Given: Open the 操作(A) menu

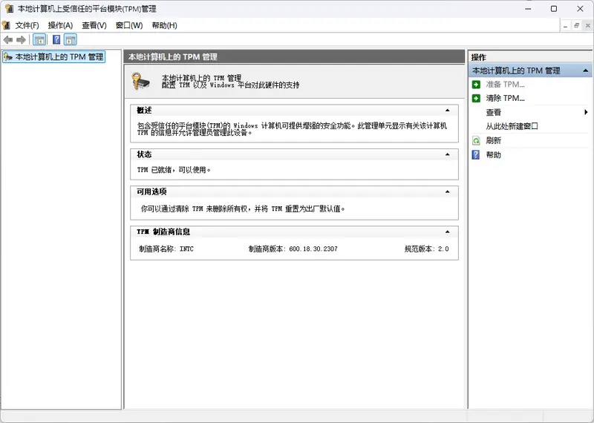Looking at the screenshot, I should point(60,25).
